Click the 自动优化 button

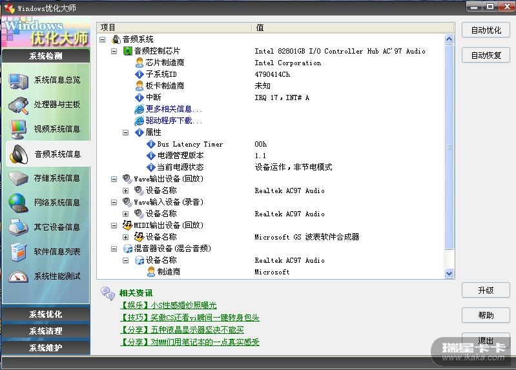pos(486,30)
